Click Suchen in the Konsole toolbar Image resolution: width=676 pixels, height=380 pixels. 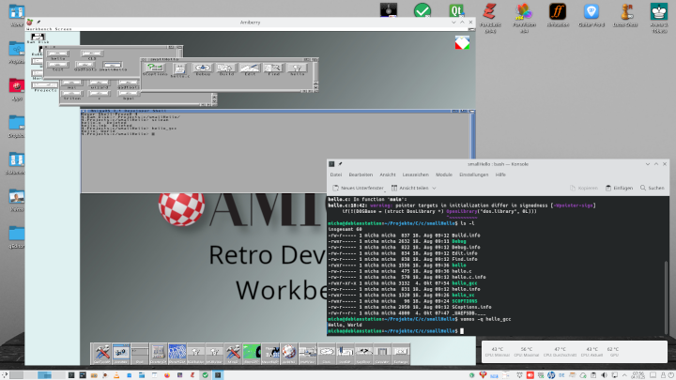tap(653, 188)
